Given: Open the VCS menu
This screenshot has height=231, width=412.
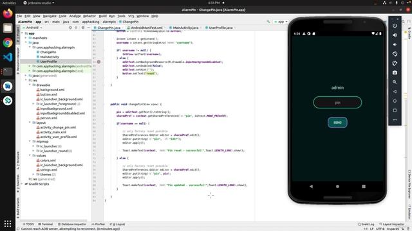Looking at the screenshot, I should point(131,16).
